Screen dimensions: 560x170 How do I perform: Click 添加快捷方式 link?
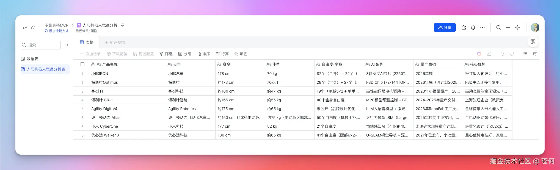57,31
